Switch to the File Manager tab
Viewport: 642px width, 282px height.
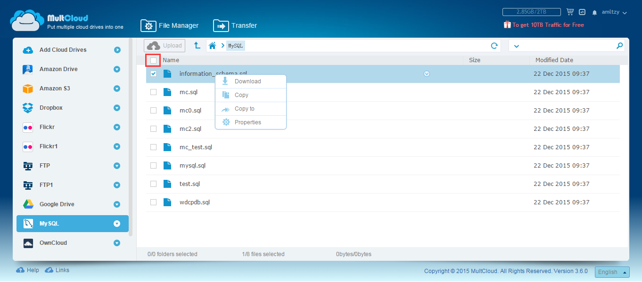(x=170, y=25)
